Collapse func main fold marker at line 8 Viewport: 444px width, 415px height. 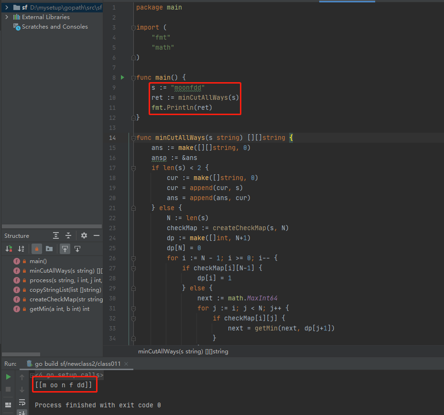133,78
